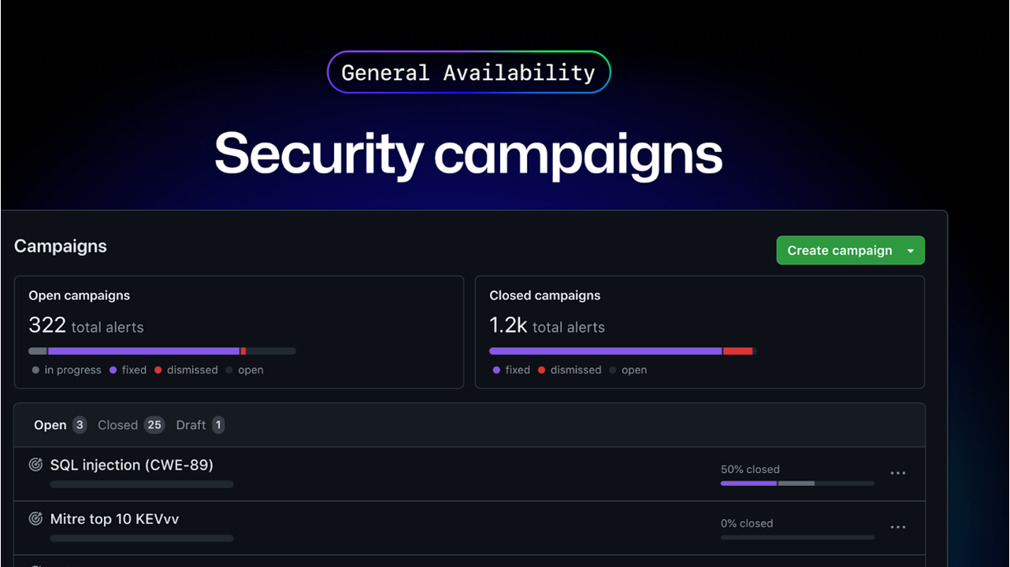Click the Open campaigns alerts progress bar
1010x567 pixels.
pos(162,351)
